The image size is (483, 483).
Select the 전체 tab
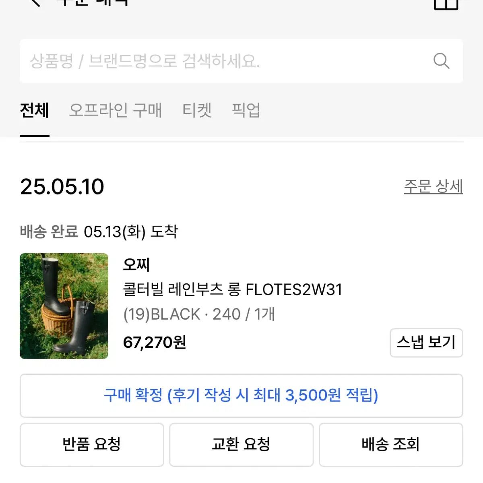(35, 110)
